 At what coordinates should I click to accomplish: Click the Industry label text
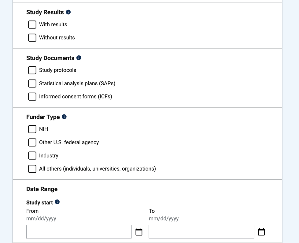49,156
